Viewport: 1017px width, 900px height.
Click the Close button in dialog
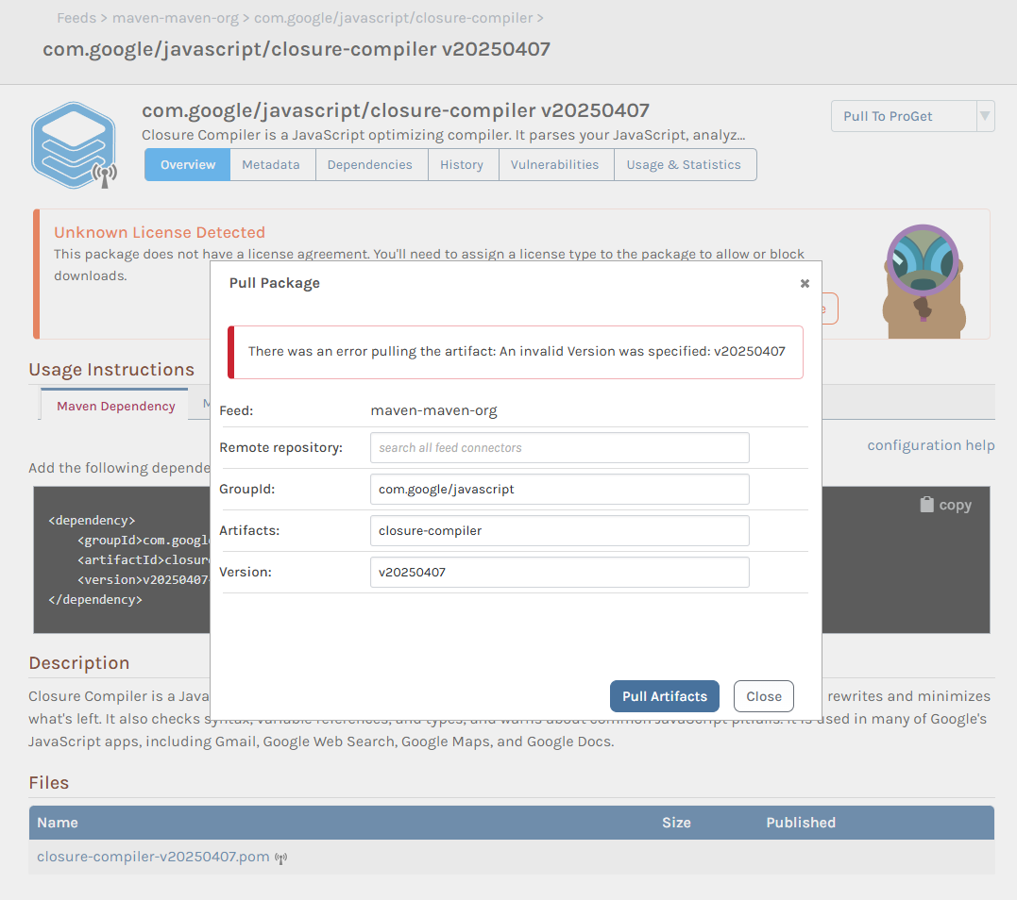click(x=763, y=696)
